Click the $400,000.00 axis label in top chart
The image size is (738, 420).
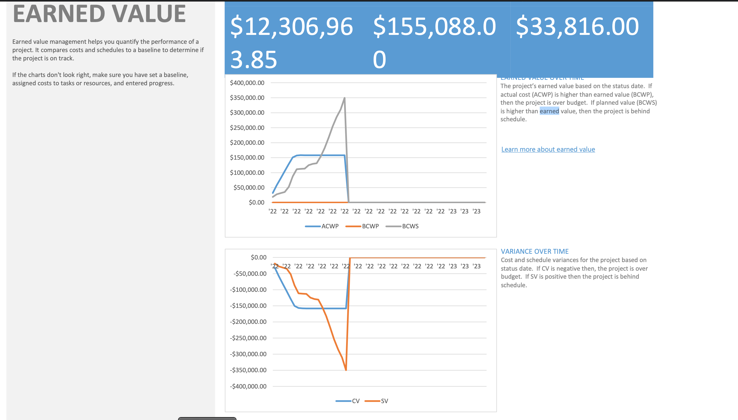pos(247,83)
